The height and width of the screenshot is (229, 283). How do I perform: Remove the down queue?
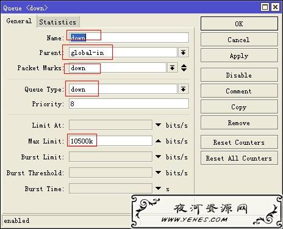[239, 123]
